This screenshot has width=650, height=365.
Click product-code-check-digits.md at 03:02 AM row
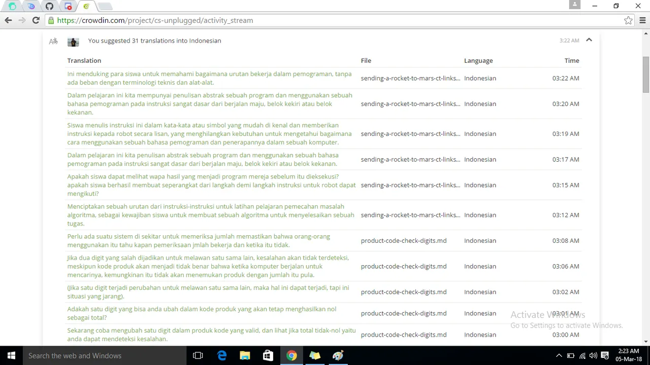pos(404,292)
